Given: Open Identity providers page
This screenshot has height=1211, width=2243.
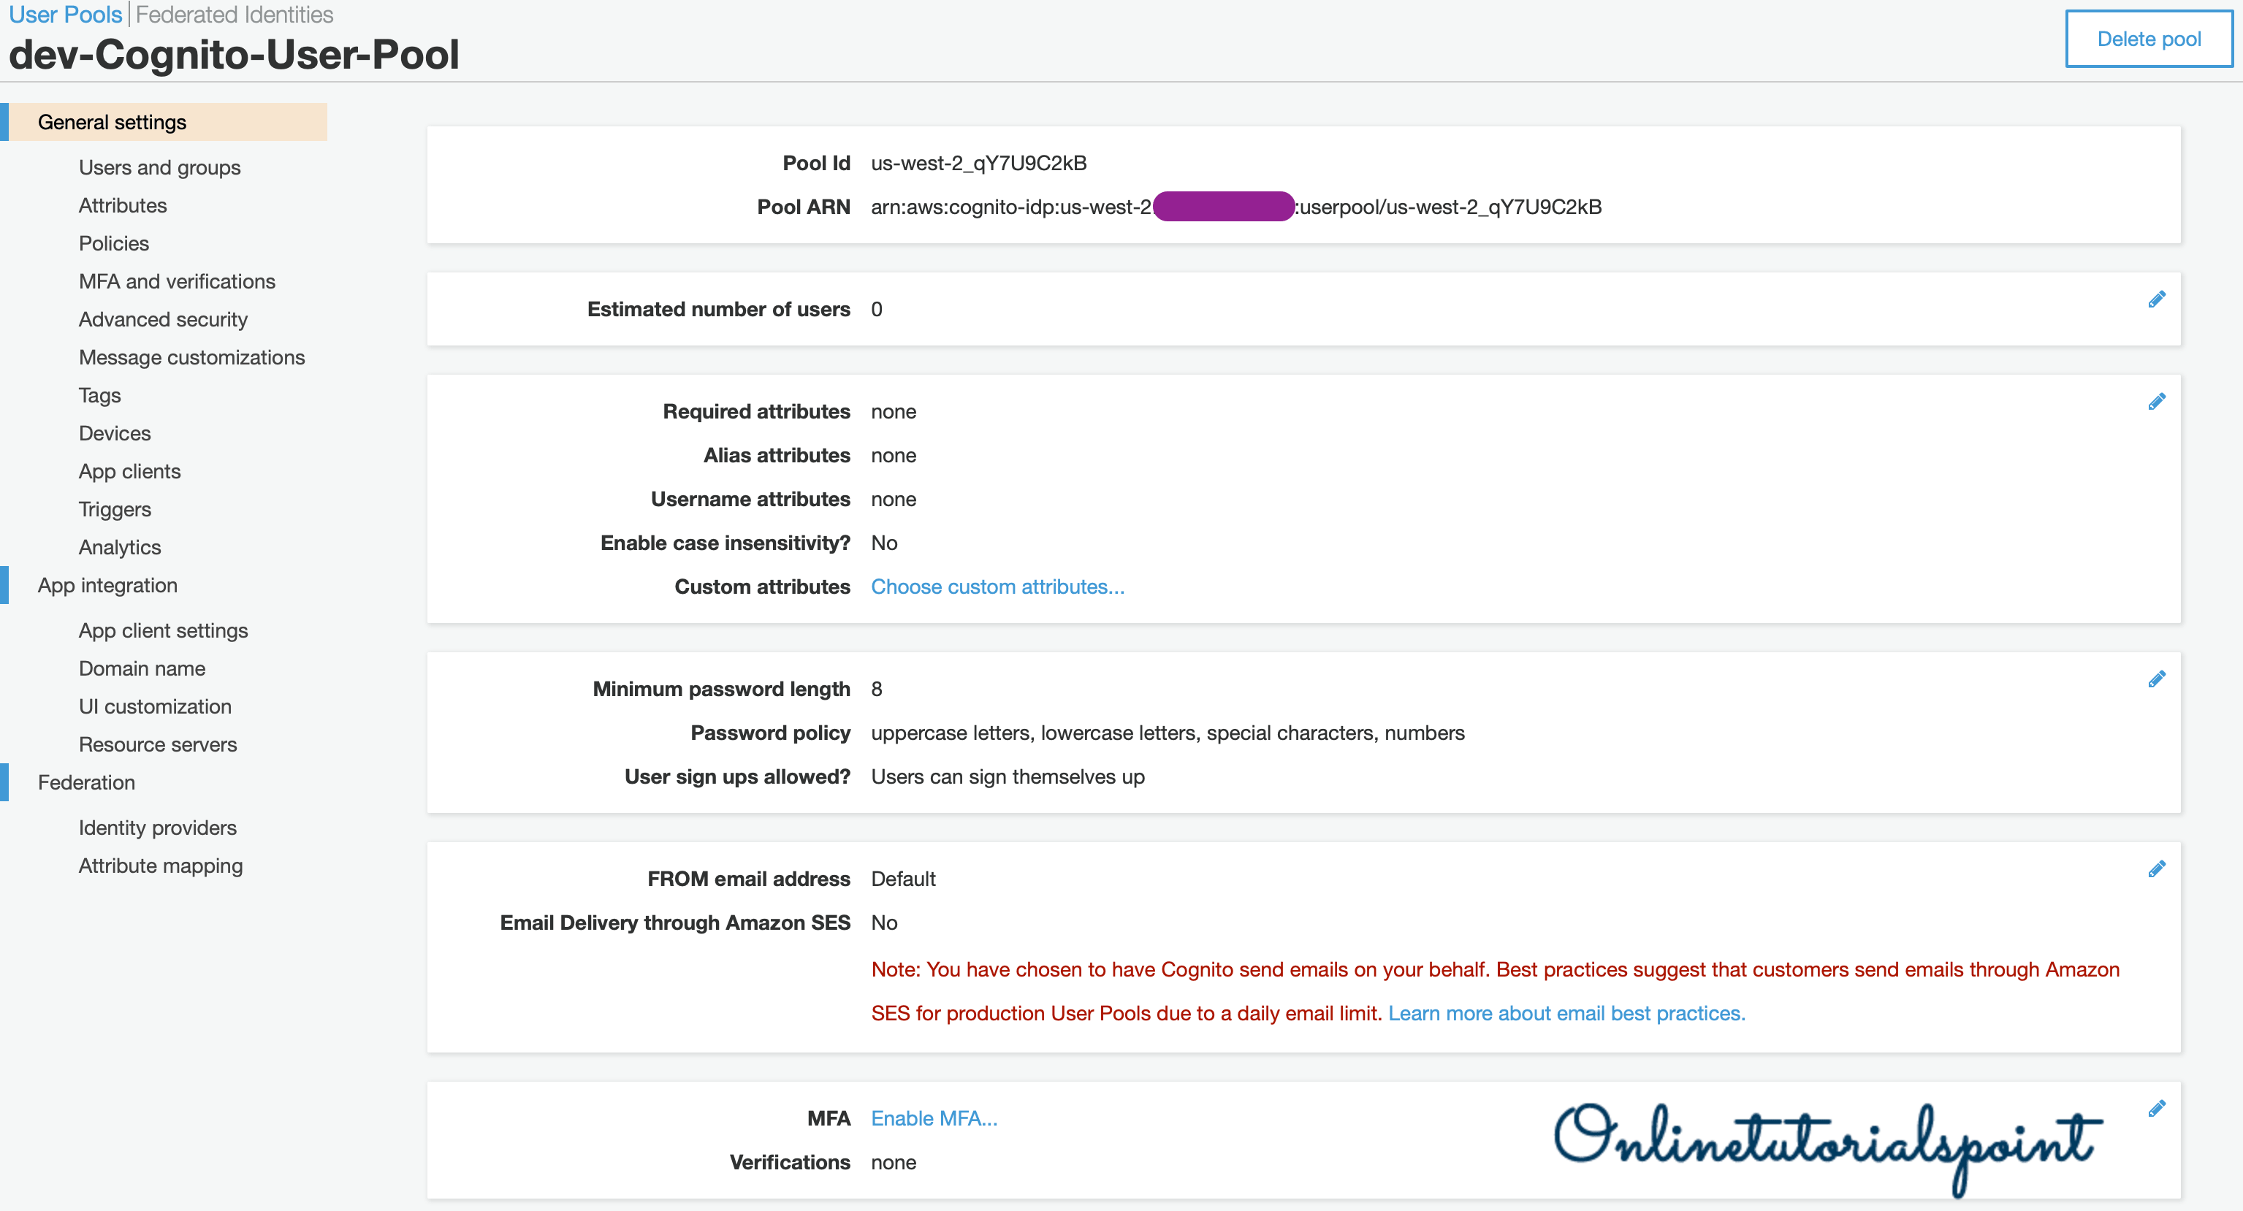Looking at the screenshot, I should (x=158, y=828).
